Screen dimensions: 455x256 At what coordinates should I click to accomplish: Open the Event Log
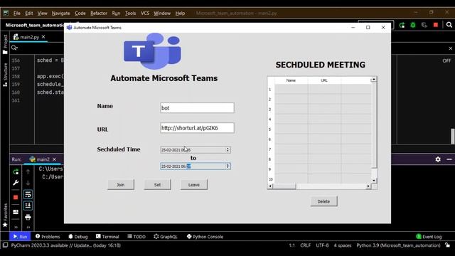tap(429, 237)
